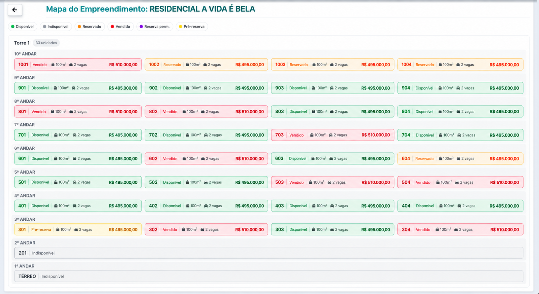The image size is (539, 294).
Task: Open sold unit 802 card
Action: (207, 112)
